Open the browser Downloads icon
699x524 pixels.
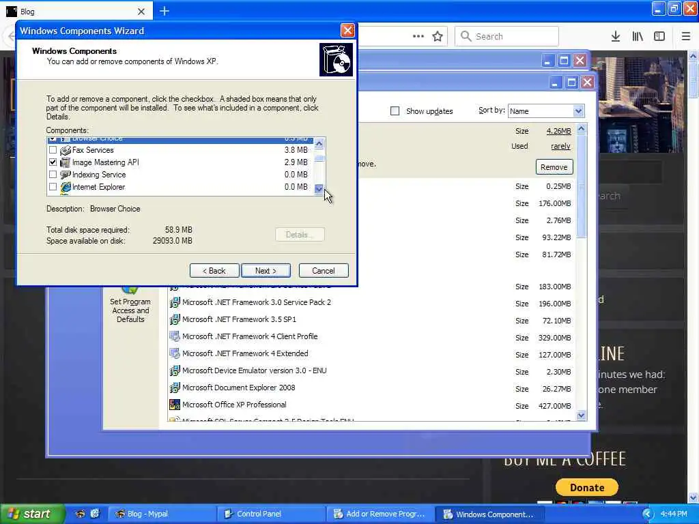pyautogui.click(x=615, y=36)
